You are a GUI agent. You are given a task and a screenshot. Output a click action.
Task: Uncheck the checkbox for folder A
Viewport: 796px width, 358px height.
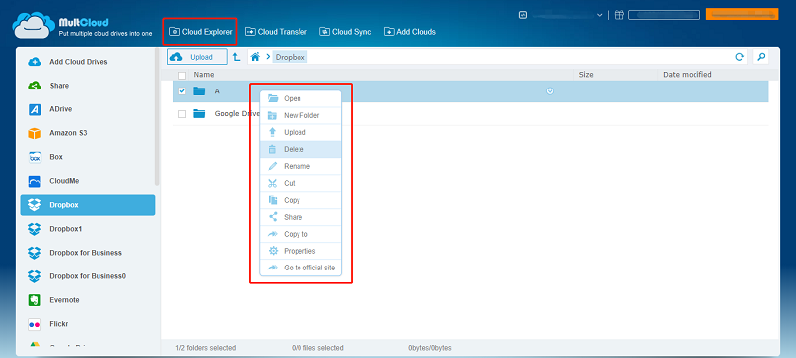point(182,91)
